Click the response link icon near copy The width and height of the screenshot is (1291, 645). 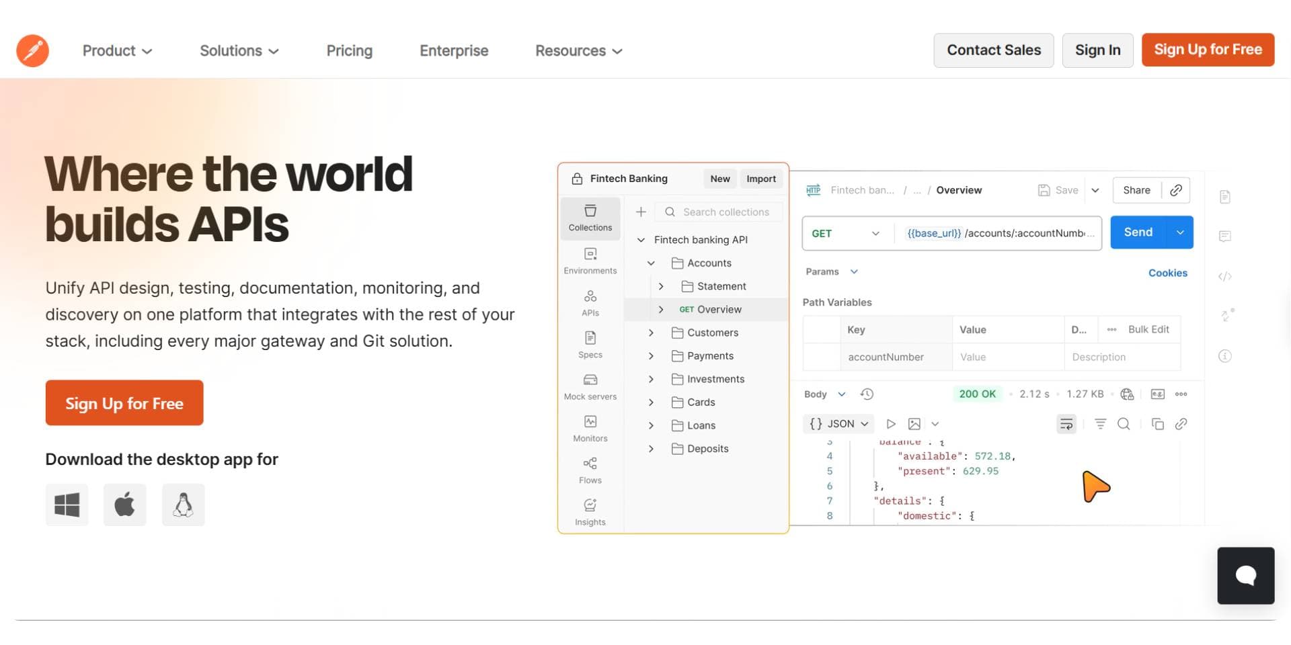pos(1181,424)
